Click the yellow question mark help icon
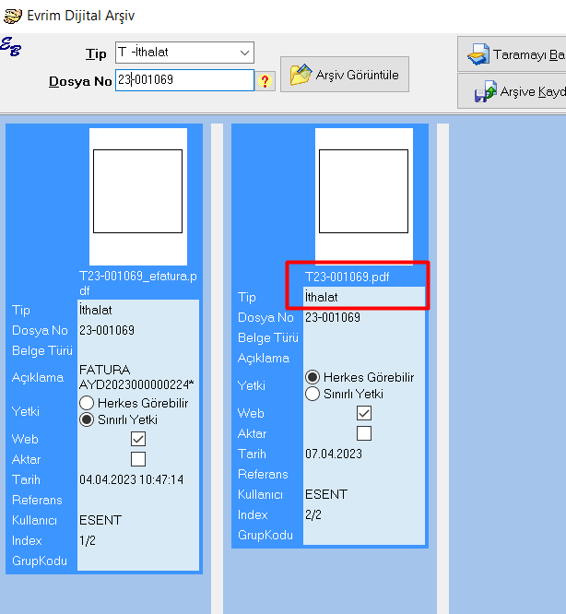Image resolution: width=566 pixels, height=614 pixels. point(265,81)
